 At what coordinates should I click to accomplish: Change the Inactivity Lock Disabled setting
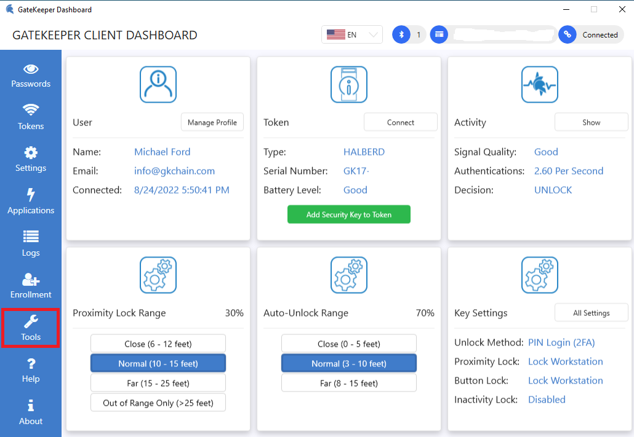[x=547, y=400]
